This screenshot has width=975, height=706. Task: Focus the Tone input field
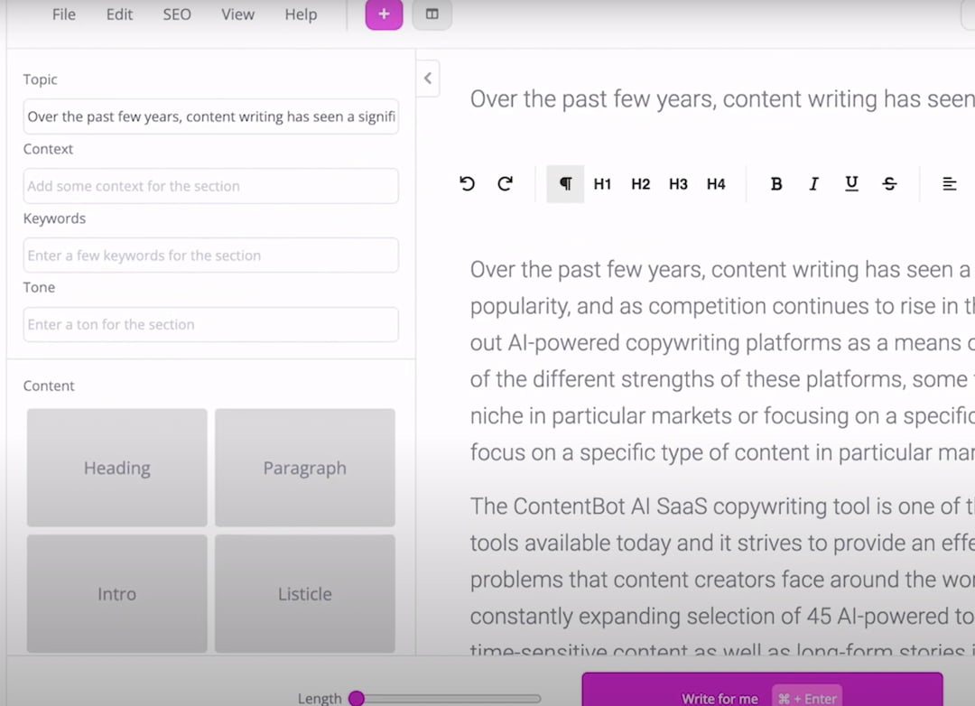210,324
